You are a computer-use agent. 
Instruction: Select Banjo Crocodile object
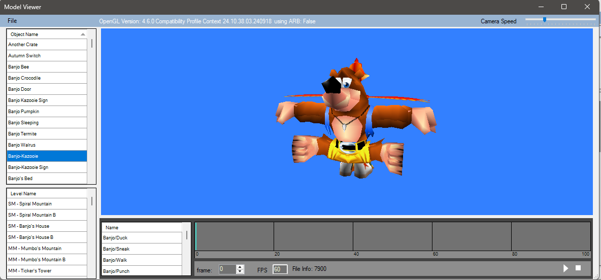(x=47, y=78)
